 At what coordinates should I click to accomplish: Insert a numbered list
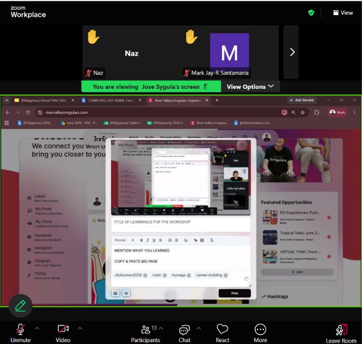[170, 240]
